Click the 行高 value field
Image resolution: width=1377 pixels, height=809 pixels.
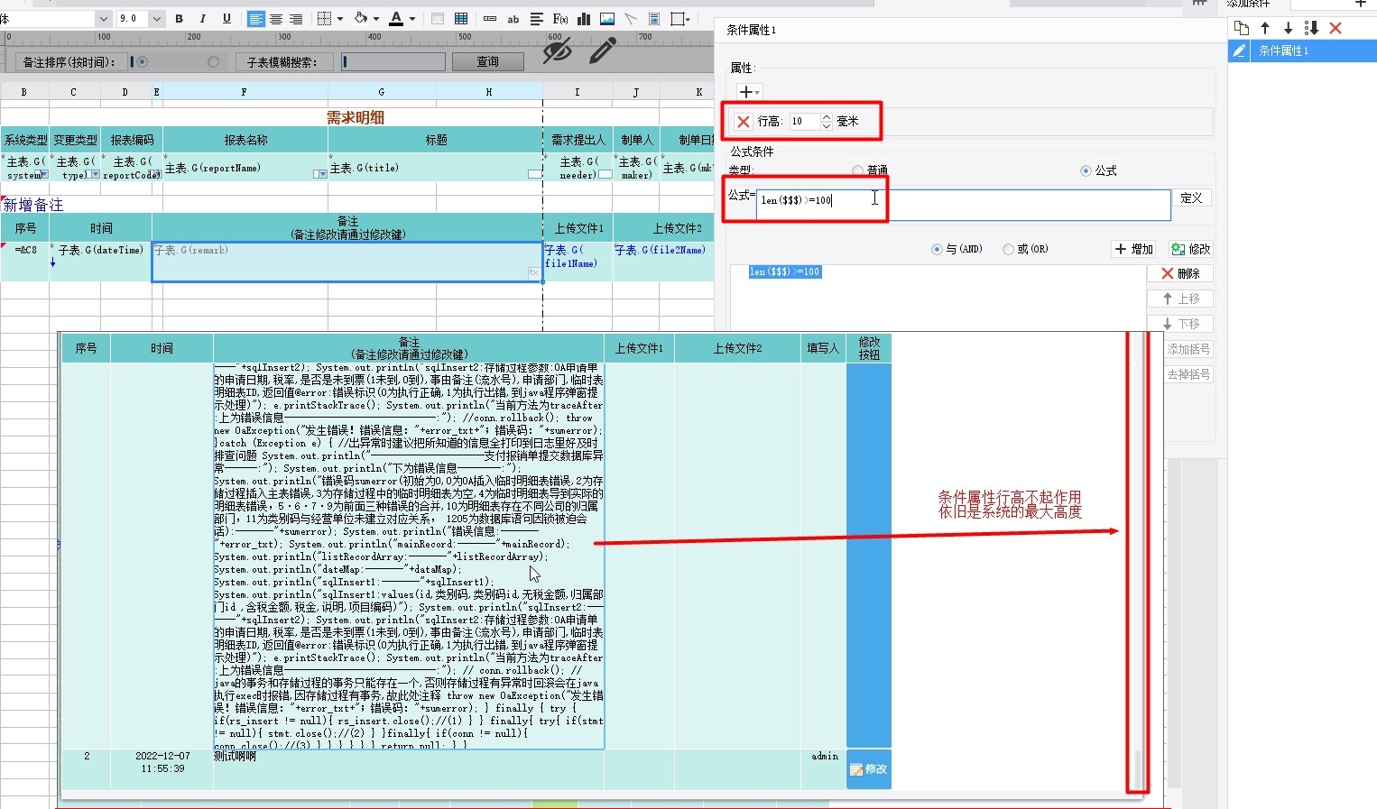(805, 121)
